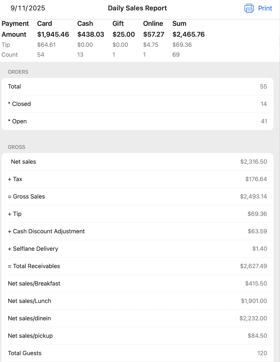Select the Closed orders row
Image resolution: width=280 pixels, height=362 pixels.
(137, 104)
